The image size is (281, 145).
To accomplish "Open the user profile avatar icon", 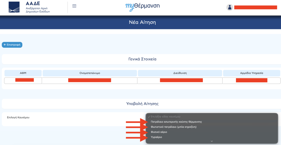I will [230, 7].
